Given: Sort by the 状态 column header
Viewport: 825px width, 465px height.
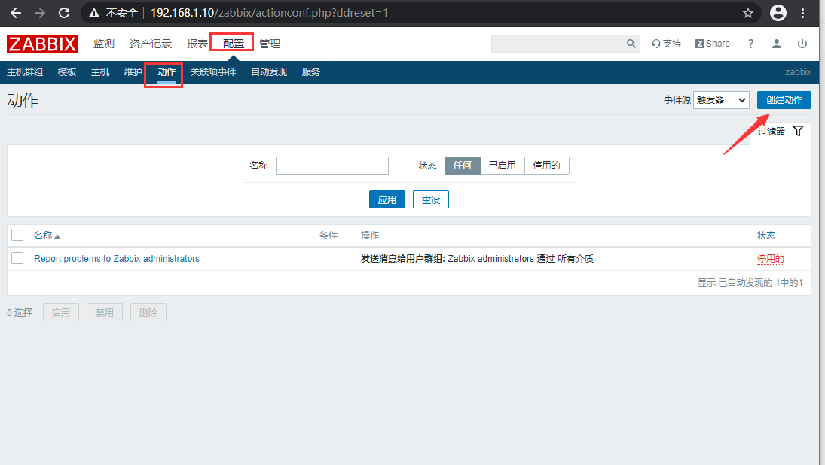Looking at the screenshot, I should (766, 236).
